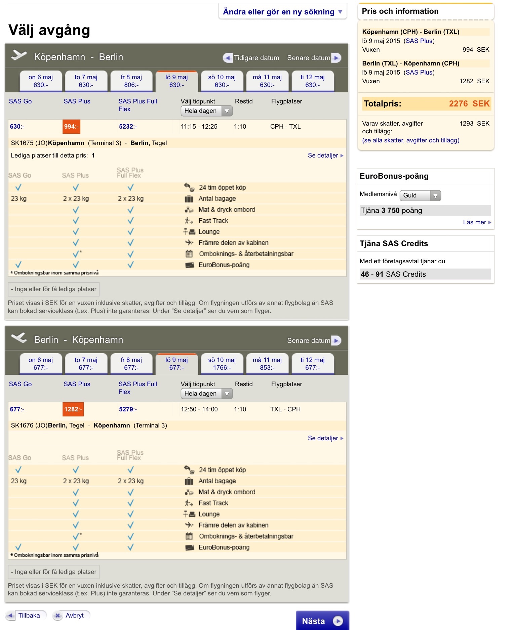This screenshot has width=516, height=630.
Task: Select return date tab sö 10 maj 1766:-
Action: point(222,364)
